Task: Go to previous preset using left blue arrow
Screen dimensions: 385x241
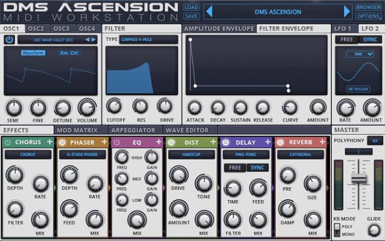Action: click(x=209, y=12)
